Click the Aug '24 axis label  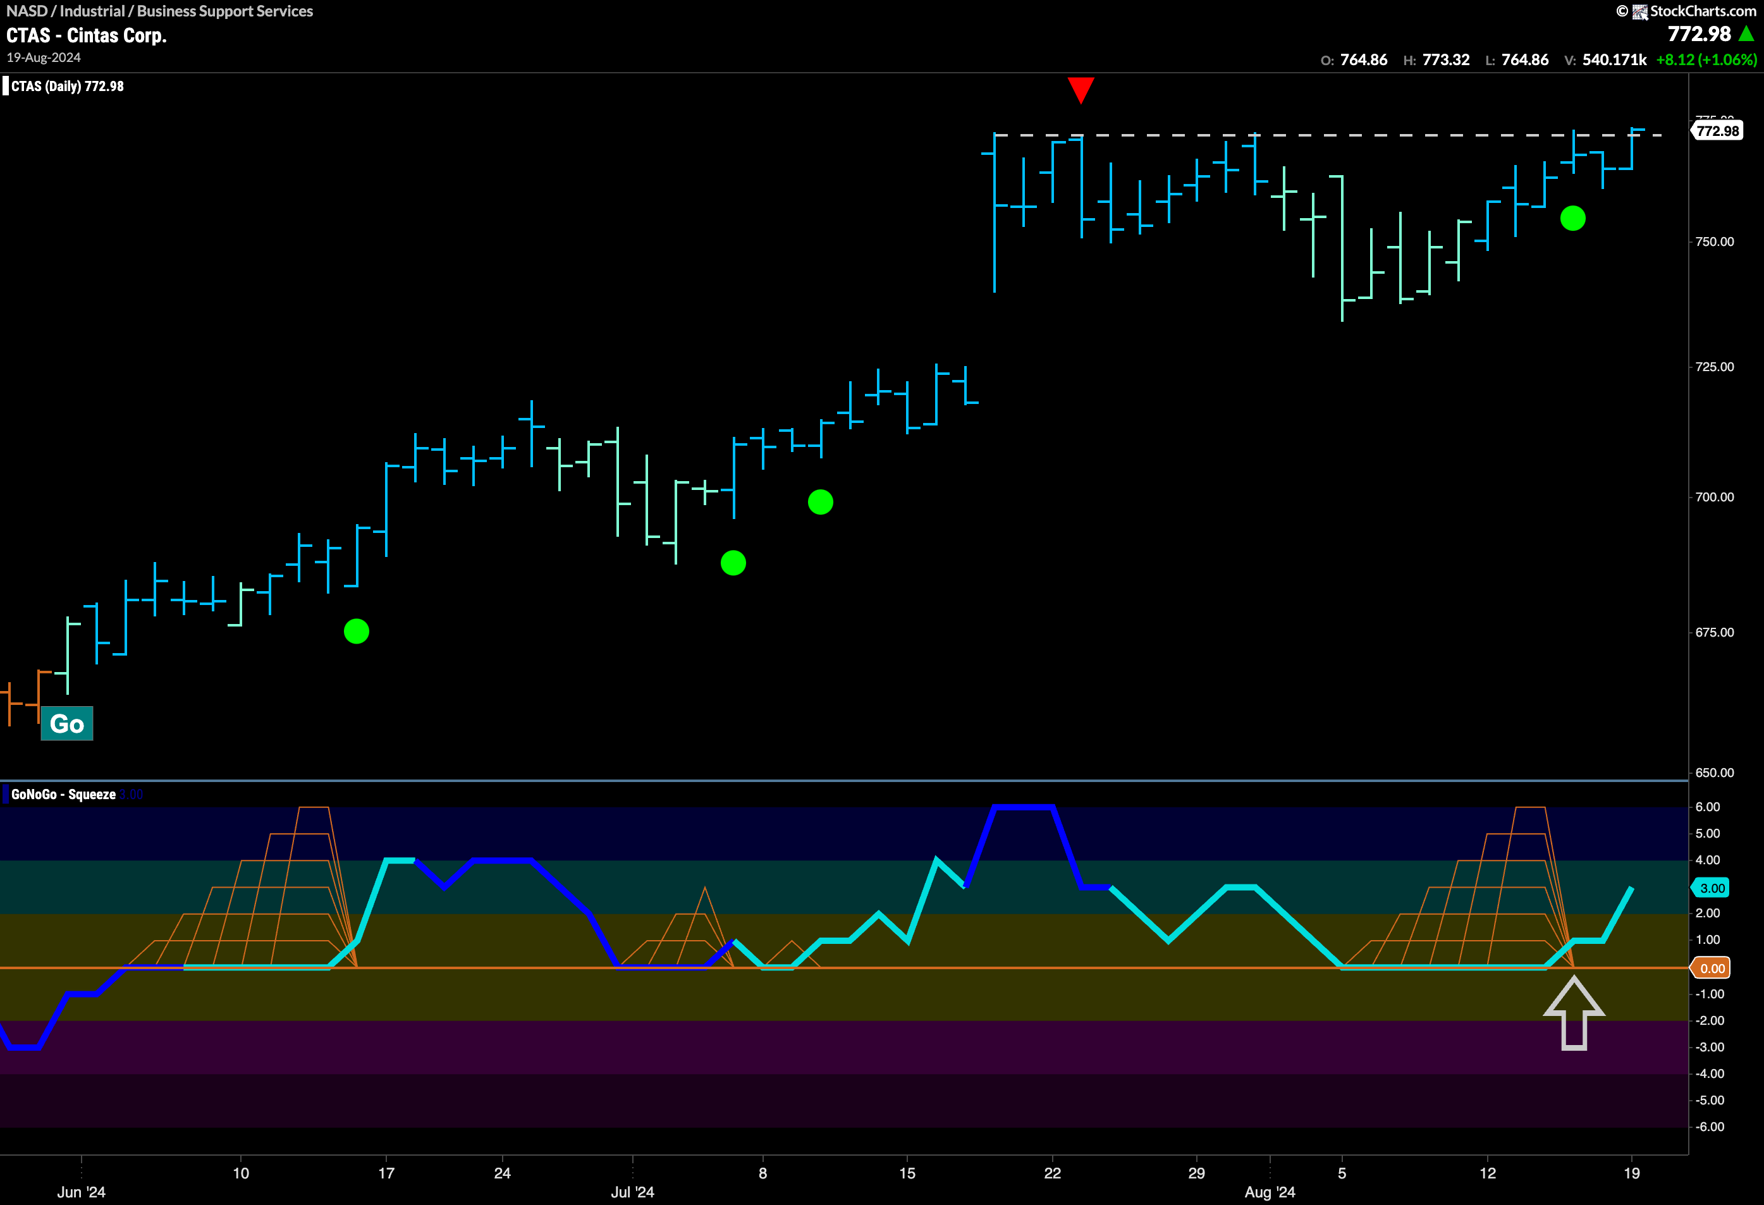(1270, 1192)
